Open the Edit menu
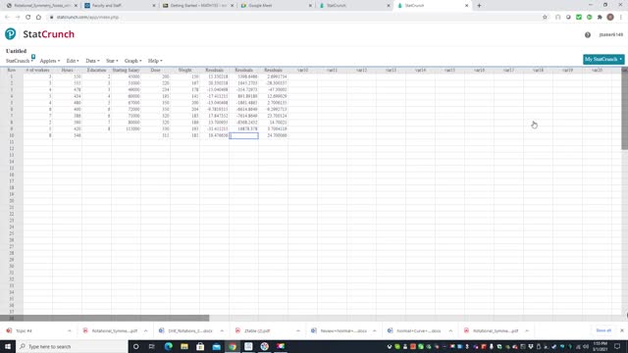The image size is (628, 353). click(73, 61)
